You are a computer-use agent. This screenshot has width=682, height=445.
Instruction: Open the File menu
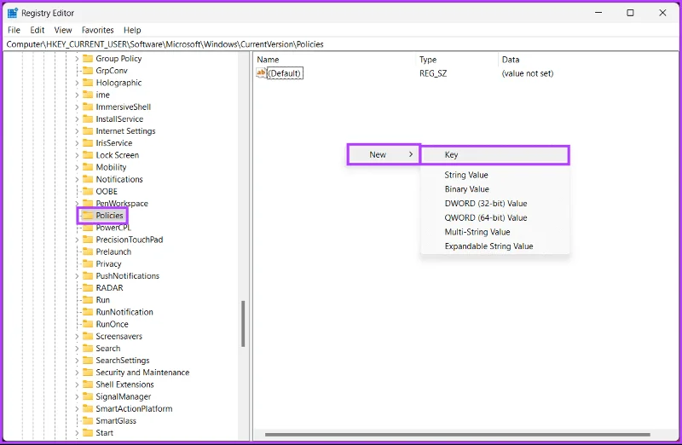pos(14,30)
